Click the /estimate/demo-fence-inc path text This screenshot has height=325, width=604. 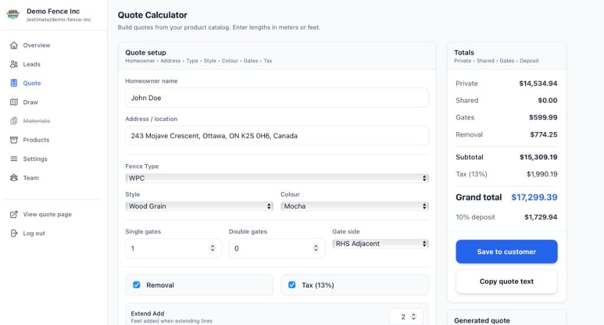(59, 19)
